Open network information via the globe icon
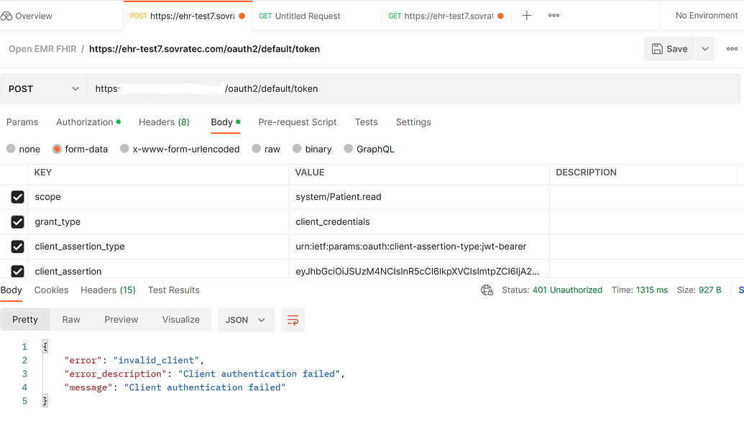The image size is (744, 427). click(487, 290)
